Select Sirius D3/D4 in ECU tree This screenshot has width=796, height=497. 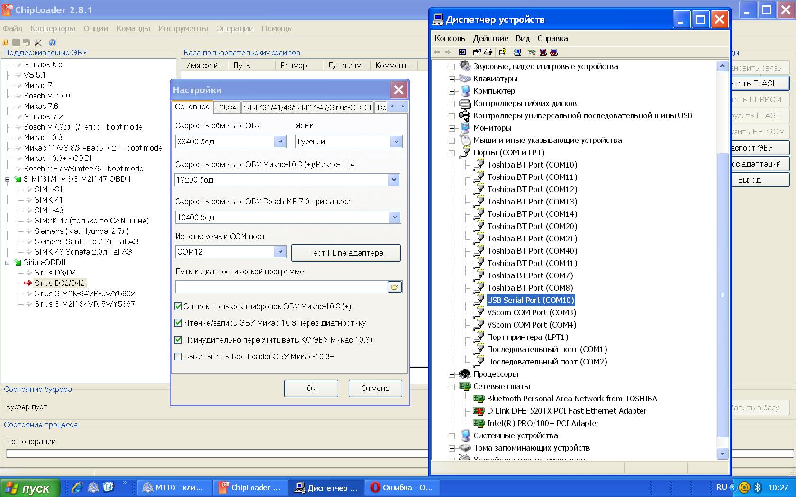click(55, 273)
